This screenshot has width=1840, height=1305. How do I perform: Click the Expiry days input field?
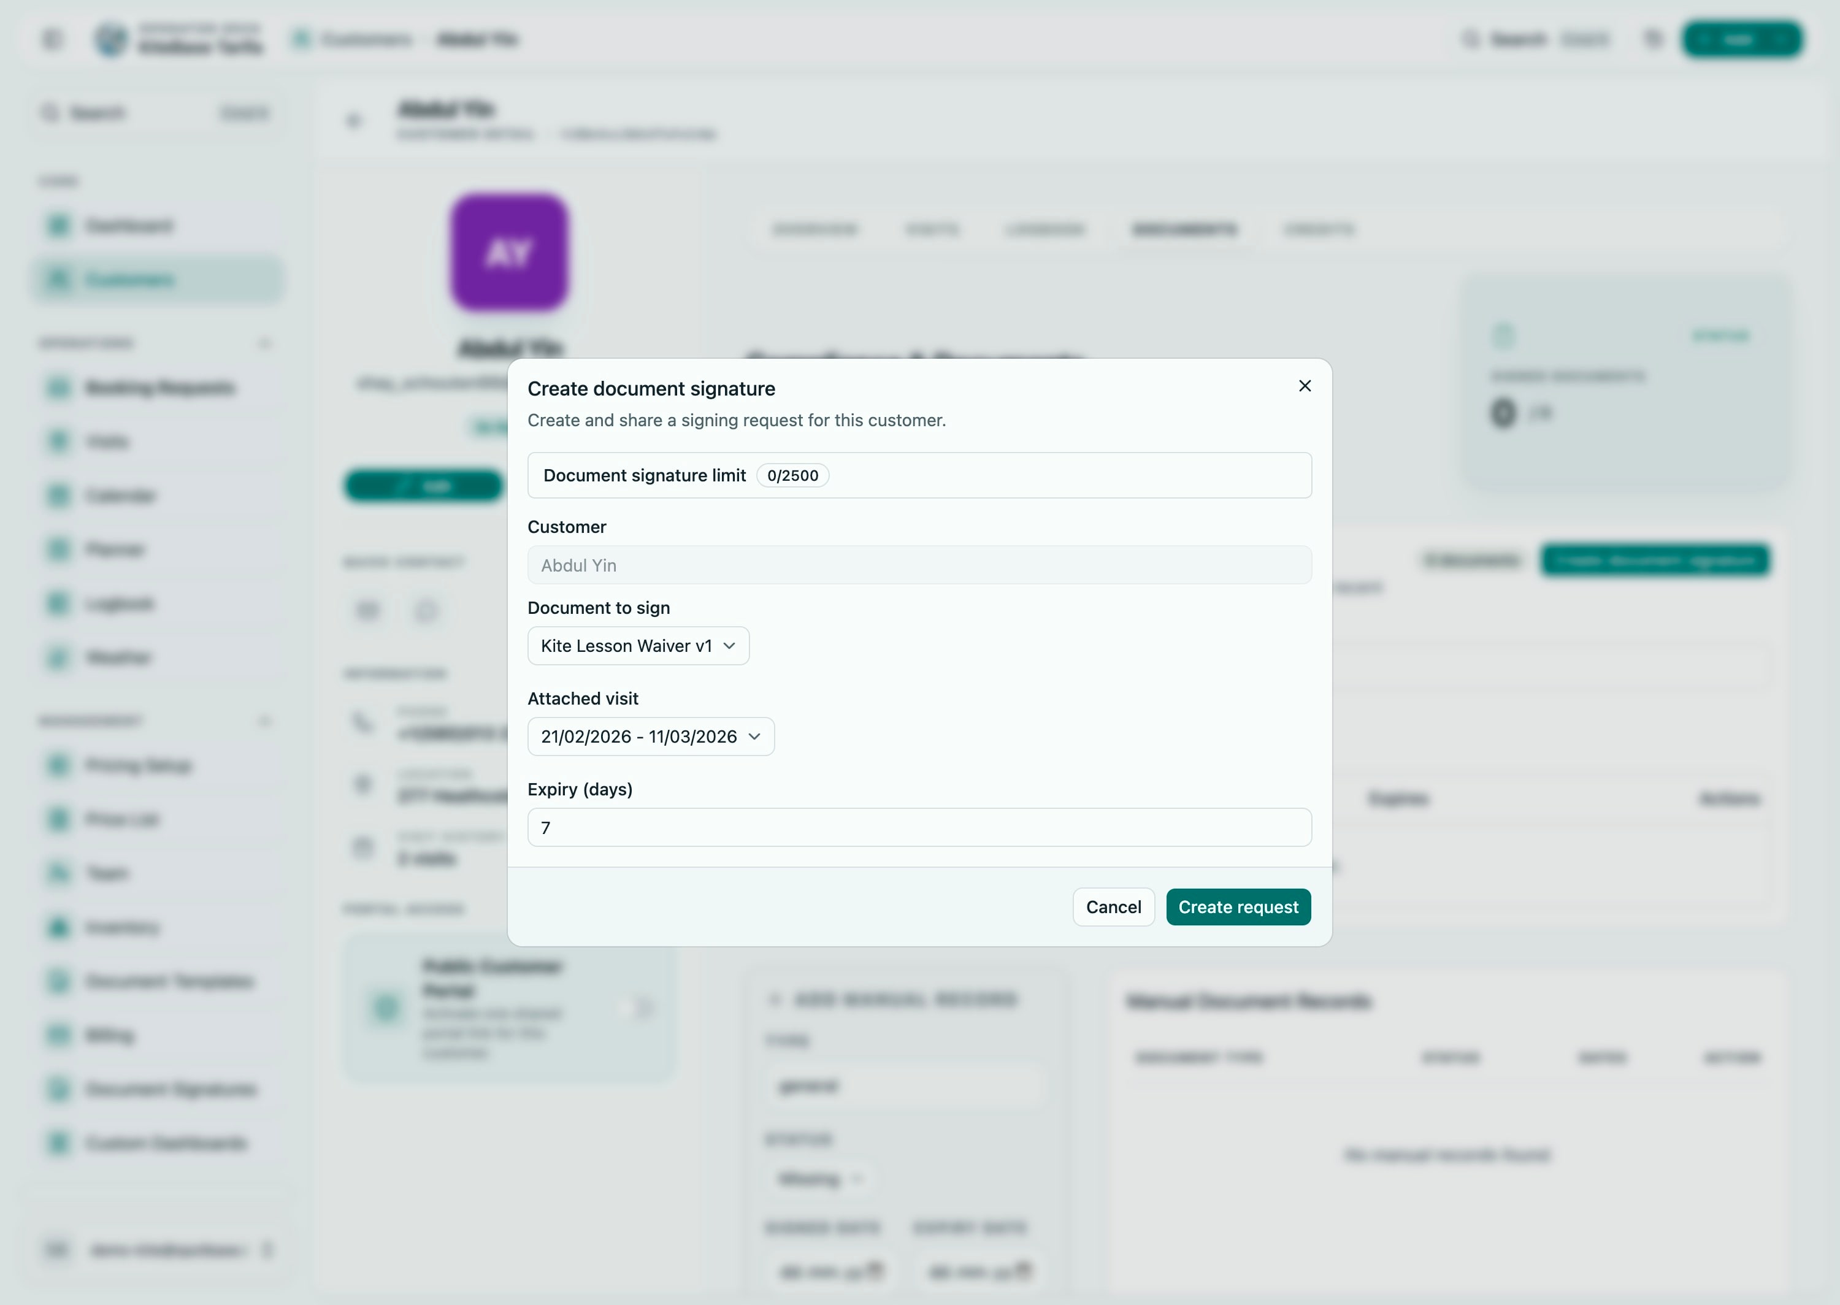(919, 827)
